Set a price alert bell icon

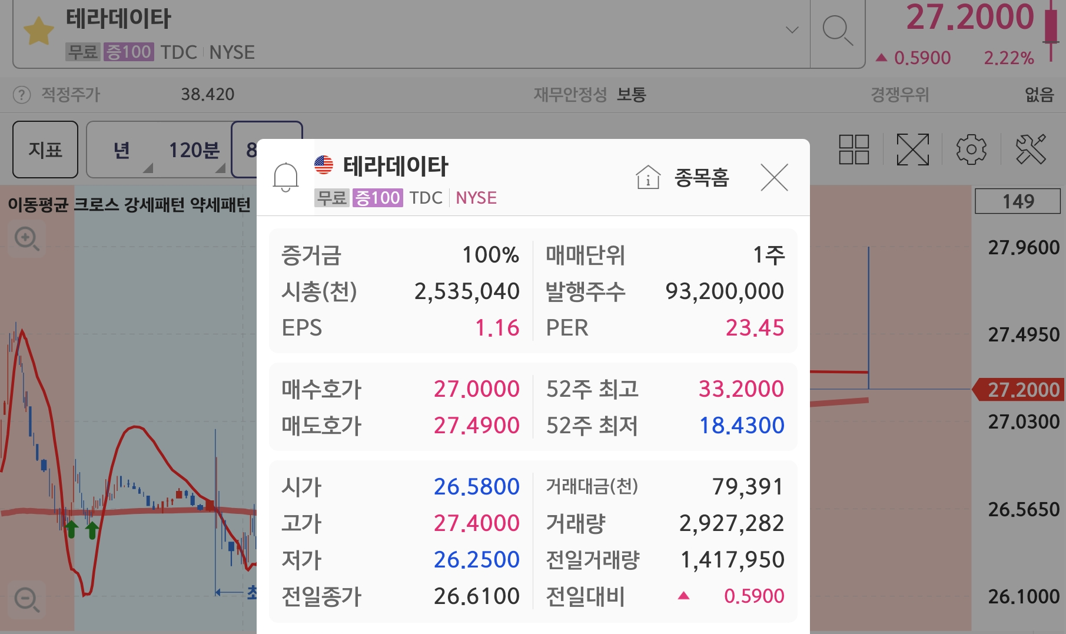coord(285,177)
